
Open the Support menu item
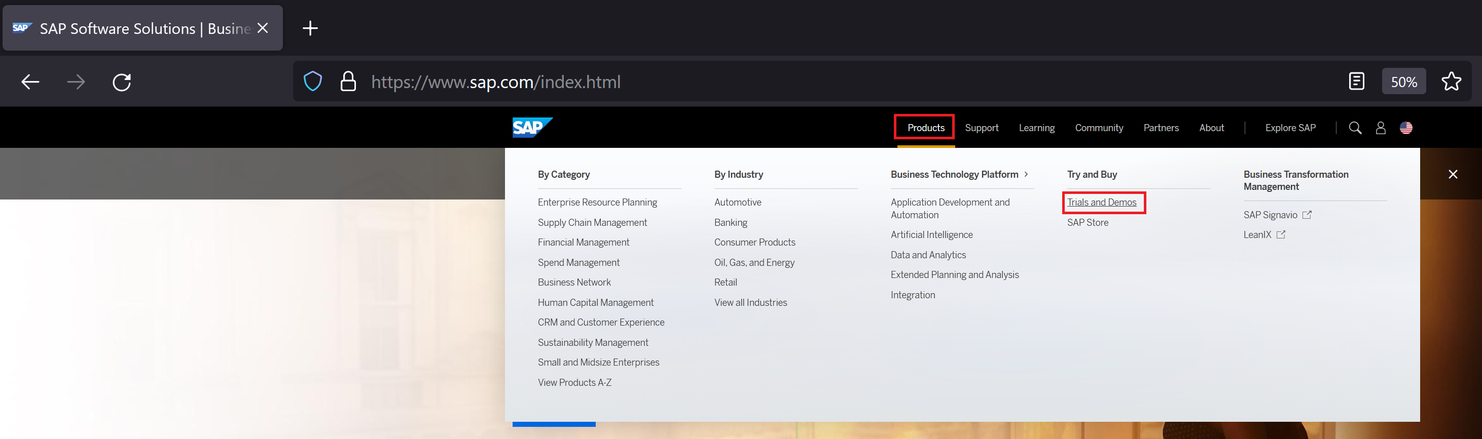pos(982,128)
